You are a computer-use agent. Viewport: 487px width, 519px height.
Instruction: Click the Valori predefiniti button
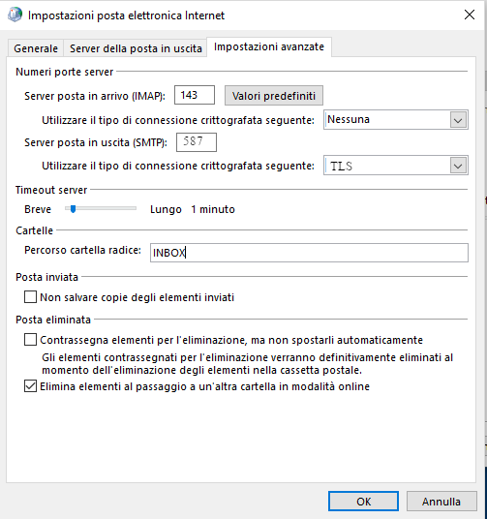[x=274, y=96]
